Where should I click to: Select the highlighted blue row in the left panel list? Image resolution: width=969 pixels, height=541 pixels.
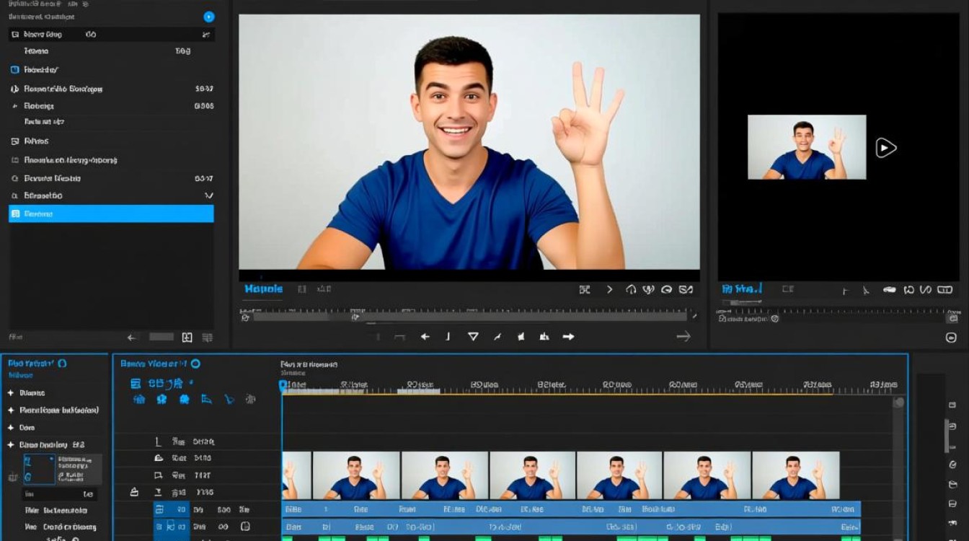(111, 214)
